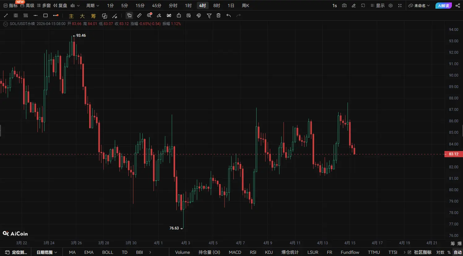Screen dimensions: 463x256
Task: Enter fullscreen chart mode
Action: click(x=400, y=6)
